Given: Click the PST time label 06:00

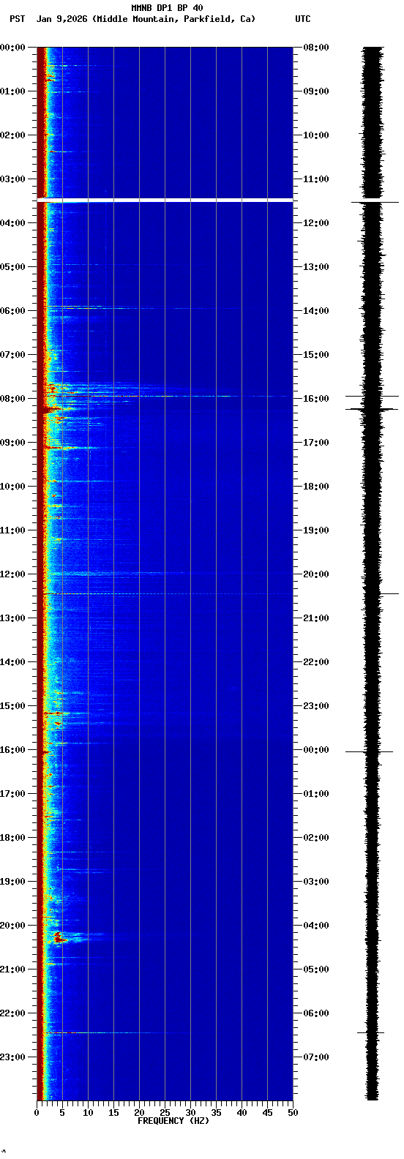Looking at the screenshot, I should tap(13, 311).
